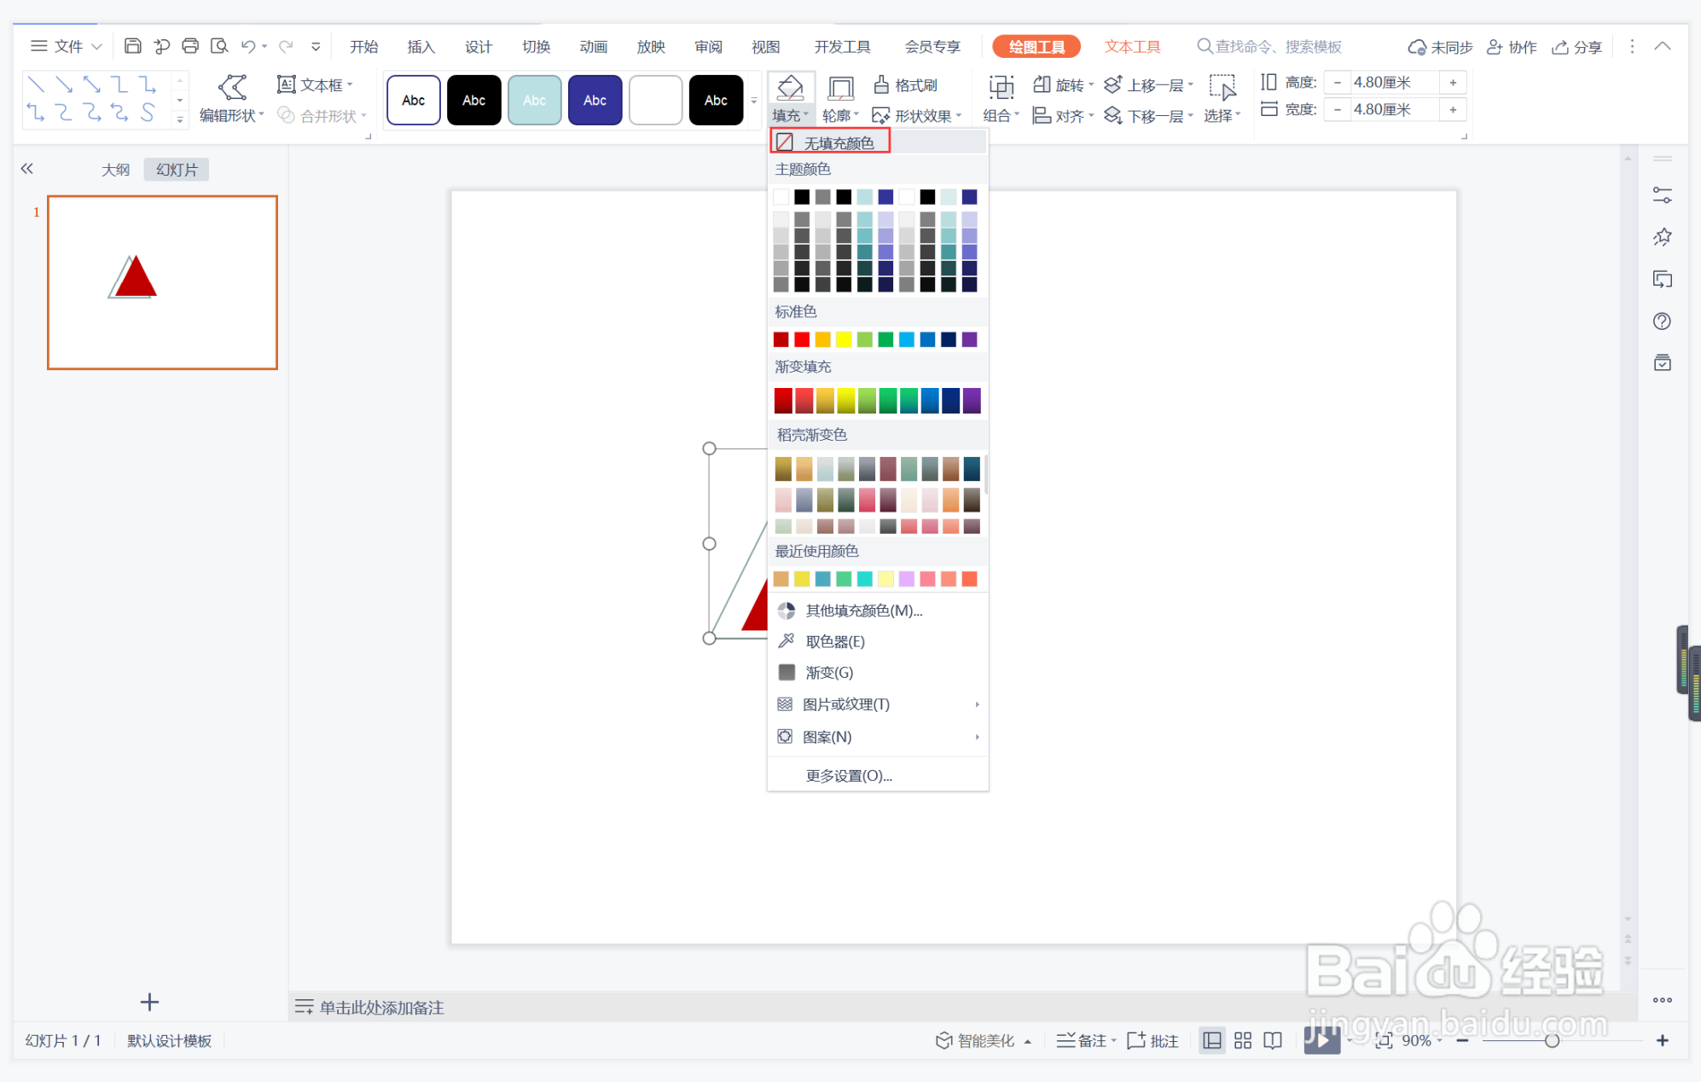The height and width of the screenshot is (1082, 1701).
Task: Expand the 轮廓 outline dropdown
Action: (840, 115)
